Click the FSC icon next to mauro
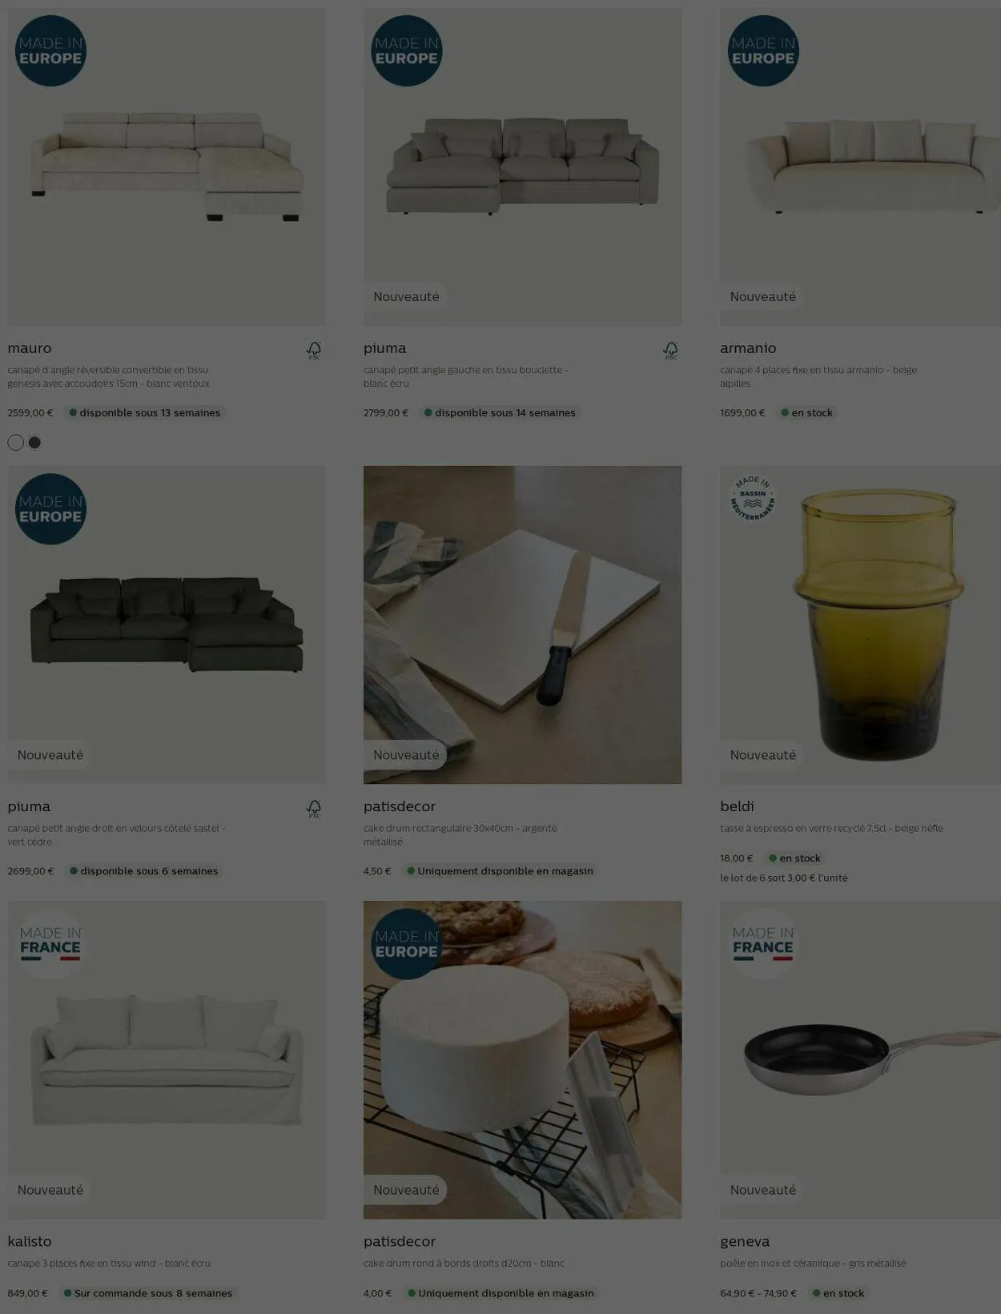Image resolution: width=1001 pixels, height=1314 pixels. [314, 350]
